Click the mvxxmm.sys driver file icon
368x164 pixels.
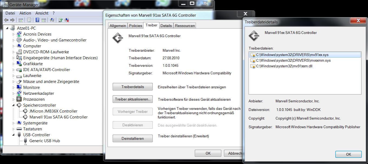(x=253, y=61)
